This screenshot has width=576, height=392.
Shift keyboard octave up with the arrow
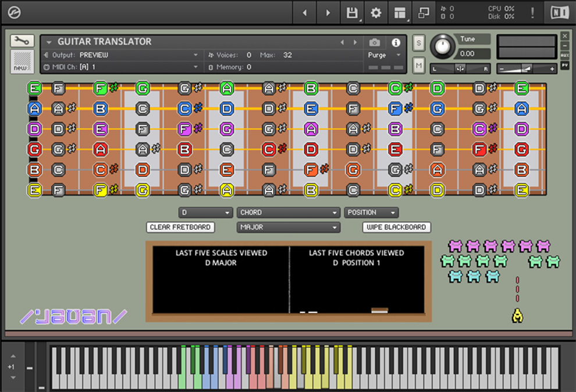tap(13, 356)
